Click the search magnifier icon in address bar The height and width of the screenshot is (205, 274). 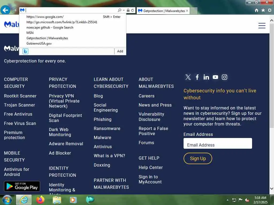120,10
